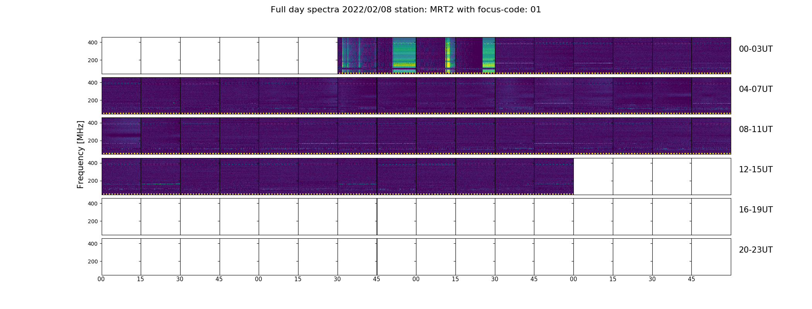The height and width of the screenshot is (309, 812).
Task: Select the 400 tick of the 04-07UT row
Action: [x=93, y=83]
